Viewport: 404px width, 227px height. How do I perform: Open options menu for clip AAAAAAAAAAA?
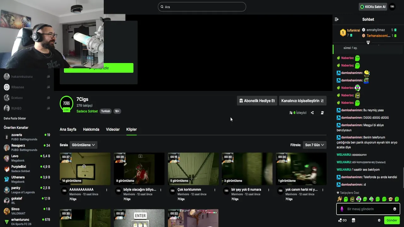click(x=107, y=190)
